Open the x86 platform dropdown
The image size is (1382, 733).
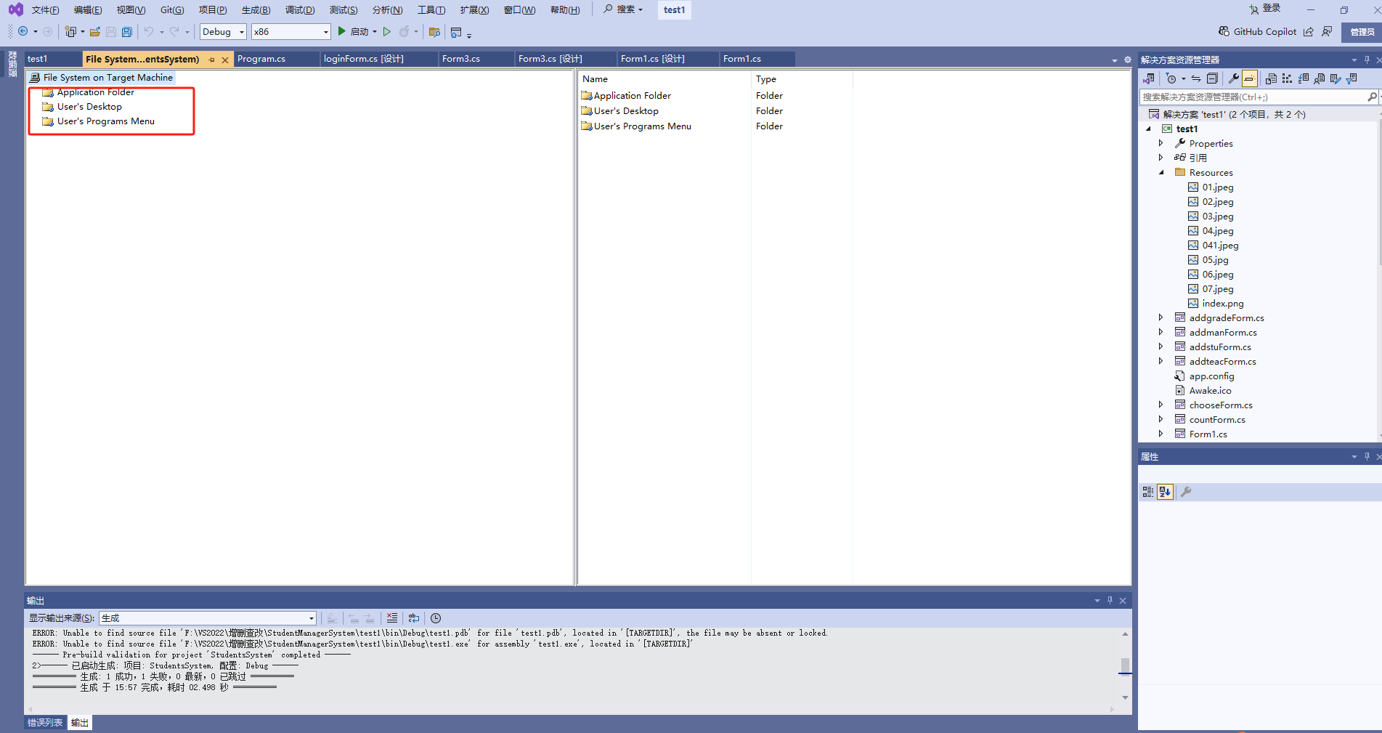point(290,31)
